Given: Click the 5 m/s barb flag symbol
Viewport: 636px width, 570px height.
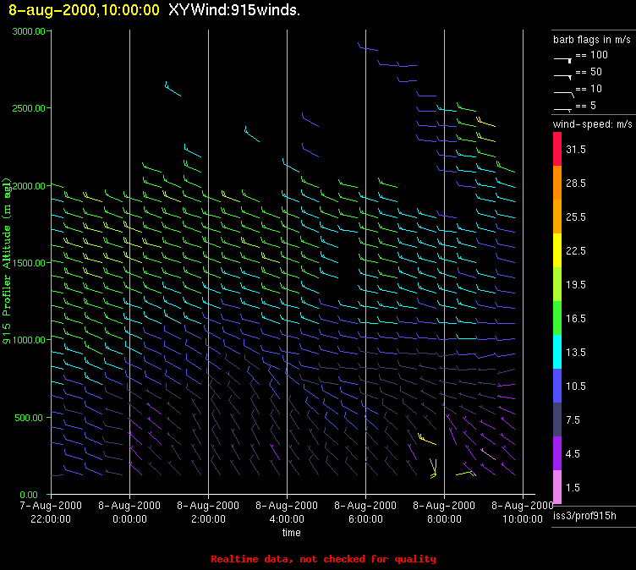Looking at the screenshot, I should point(563,108).
